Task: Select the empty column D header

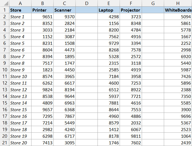Action: [86, 3]
